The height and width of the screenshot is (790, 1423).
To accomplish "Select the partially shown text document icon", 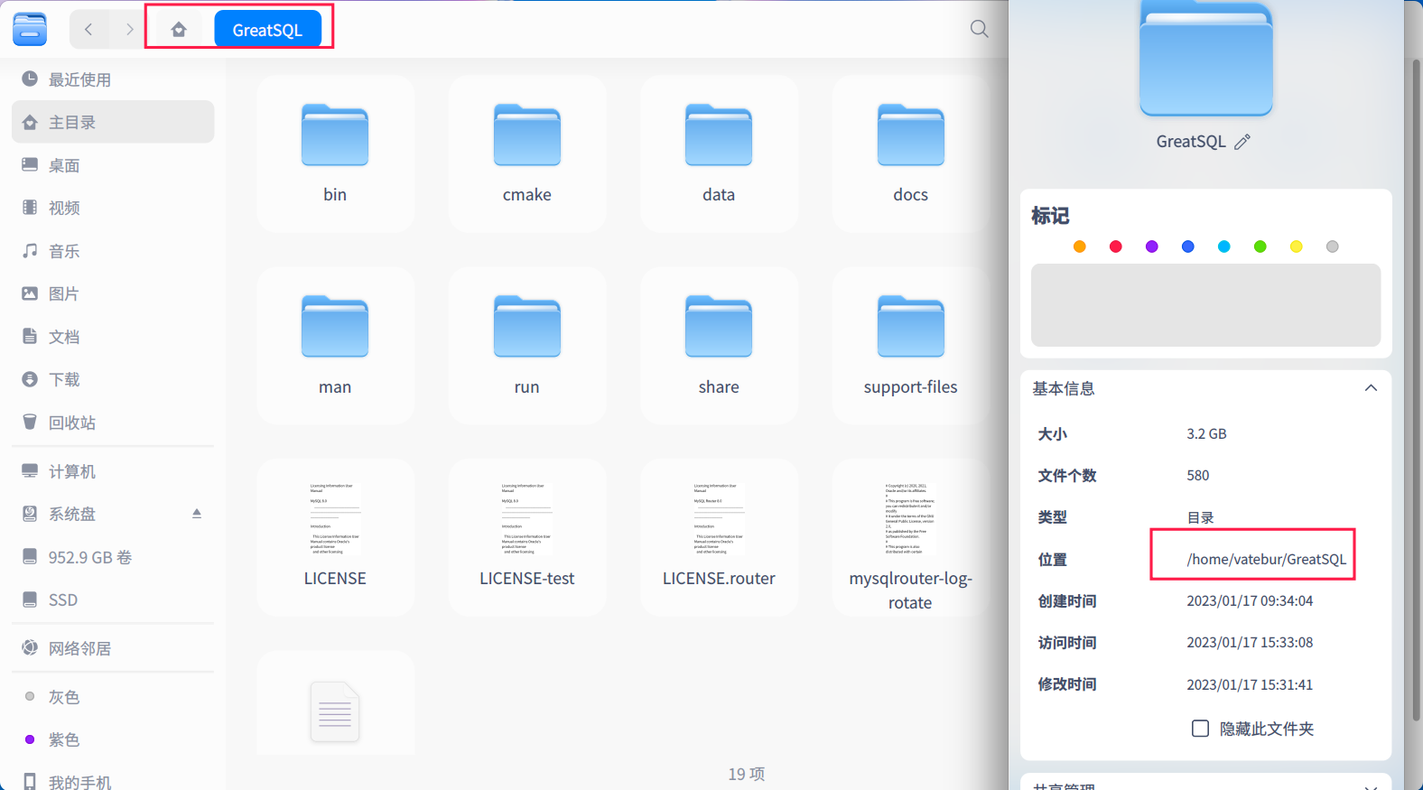I will 335,712.
